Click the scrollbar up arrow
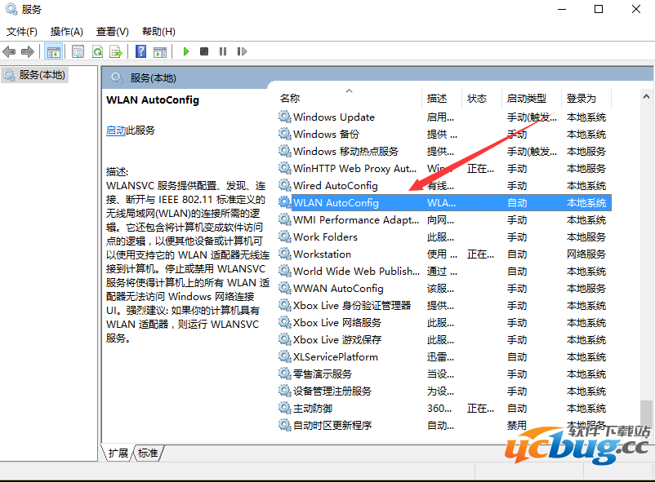 (x=646, y=96)
